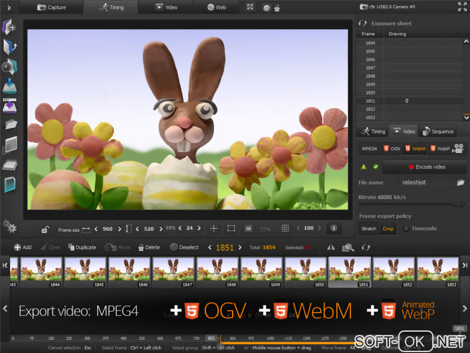Enable the Timecode option
Viewport: 470px width, 353px height.
406,228
